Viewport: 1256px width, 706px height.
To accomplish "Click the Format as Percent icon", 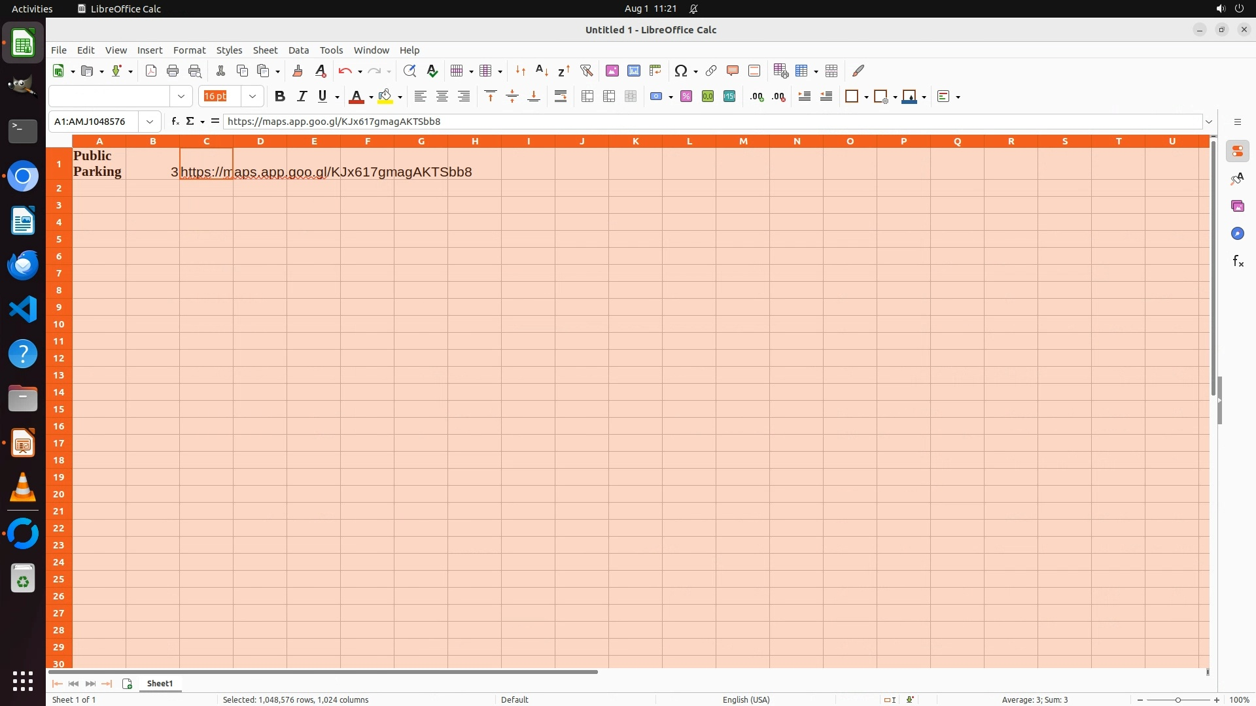I will (x=686, y=97).
